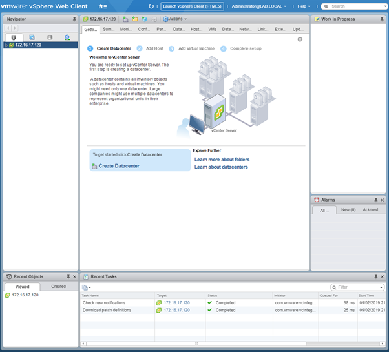Close the Alarms panel
The width and height of the screenshot is (389, 352).
pyautogui.click(x=383, y=200)
